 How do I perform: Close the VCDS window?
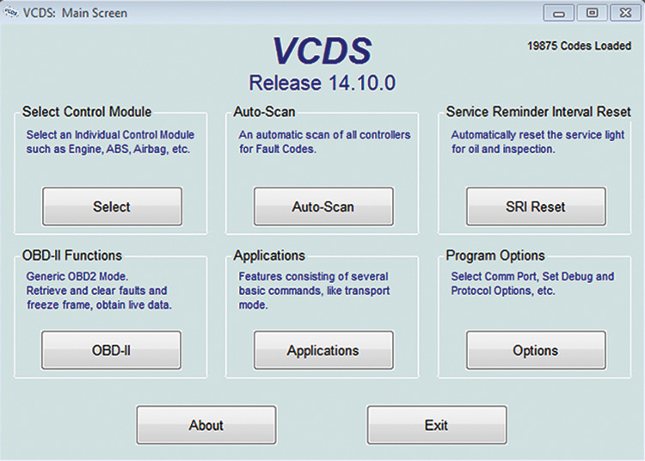pyautogui.click(x=625, y=13)
